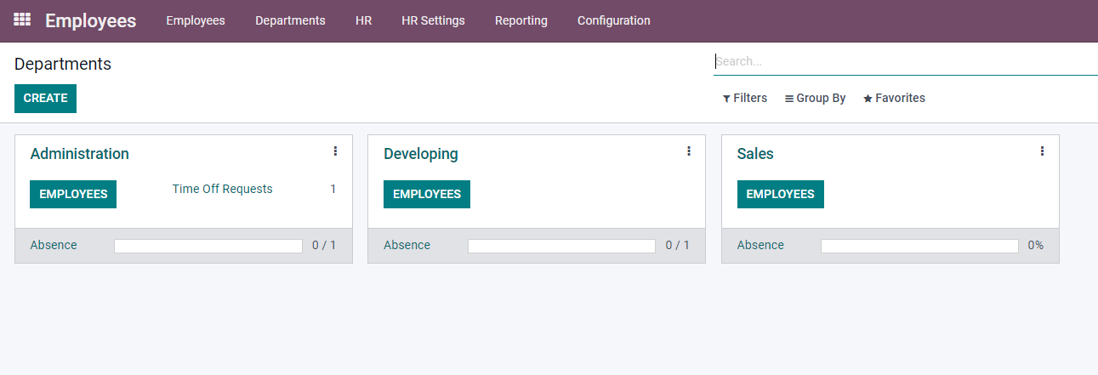Image resolution: width=1098 pixels, height=375 pixels.
Task: View Employees of the Sales department
Action: tap(780, 194)
